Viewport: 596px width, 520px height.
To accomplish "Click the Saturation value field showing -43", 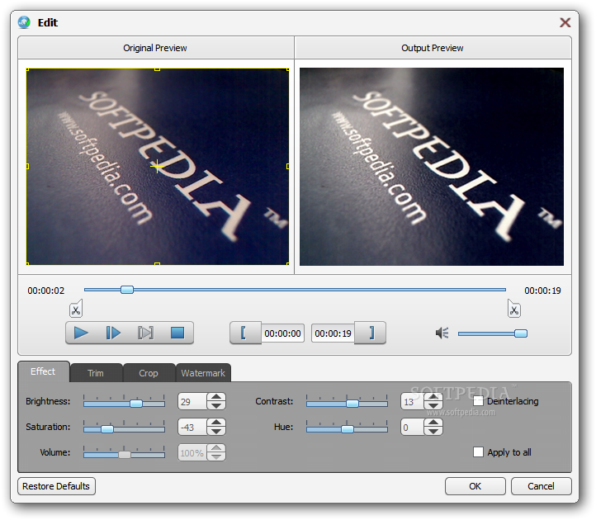I will [x=192, y=427].
